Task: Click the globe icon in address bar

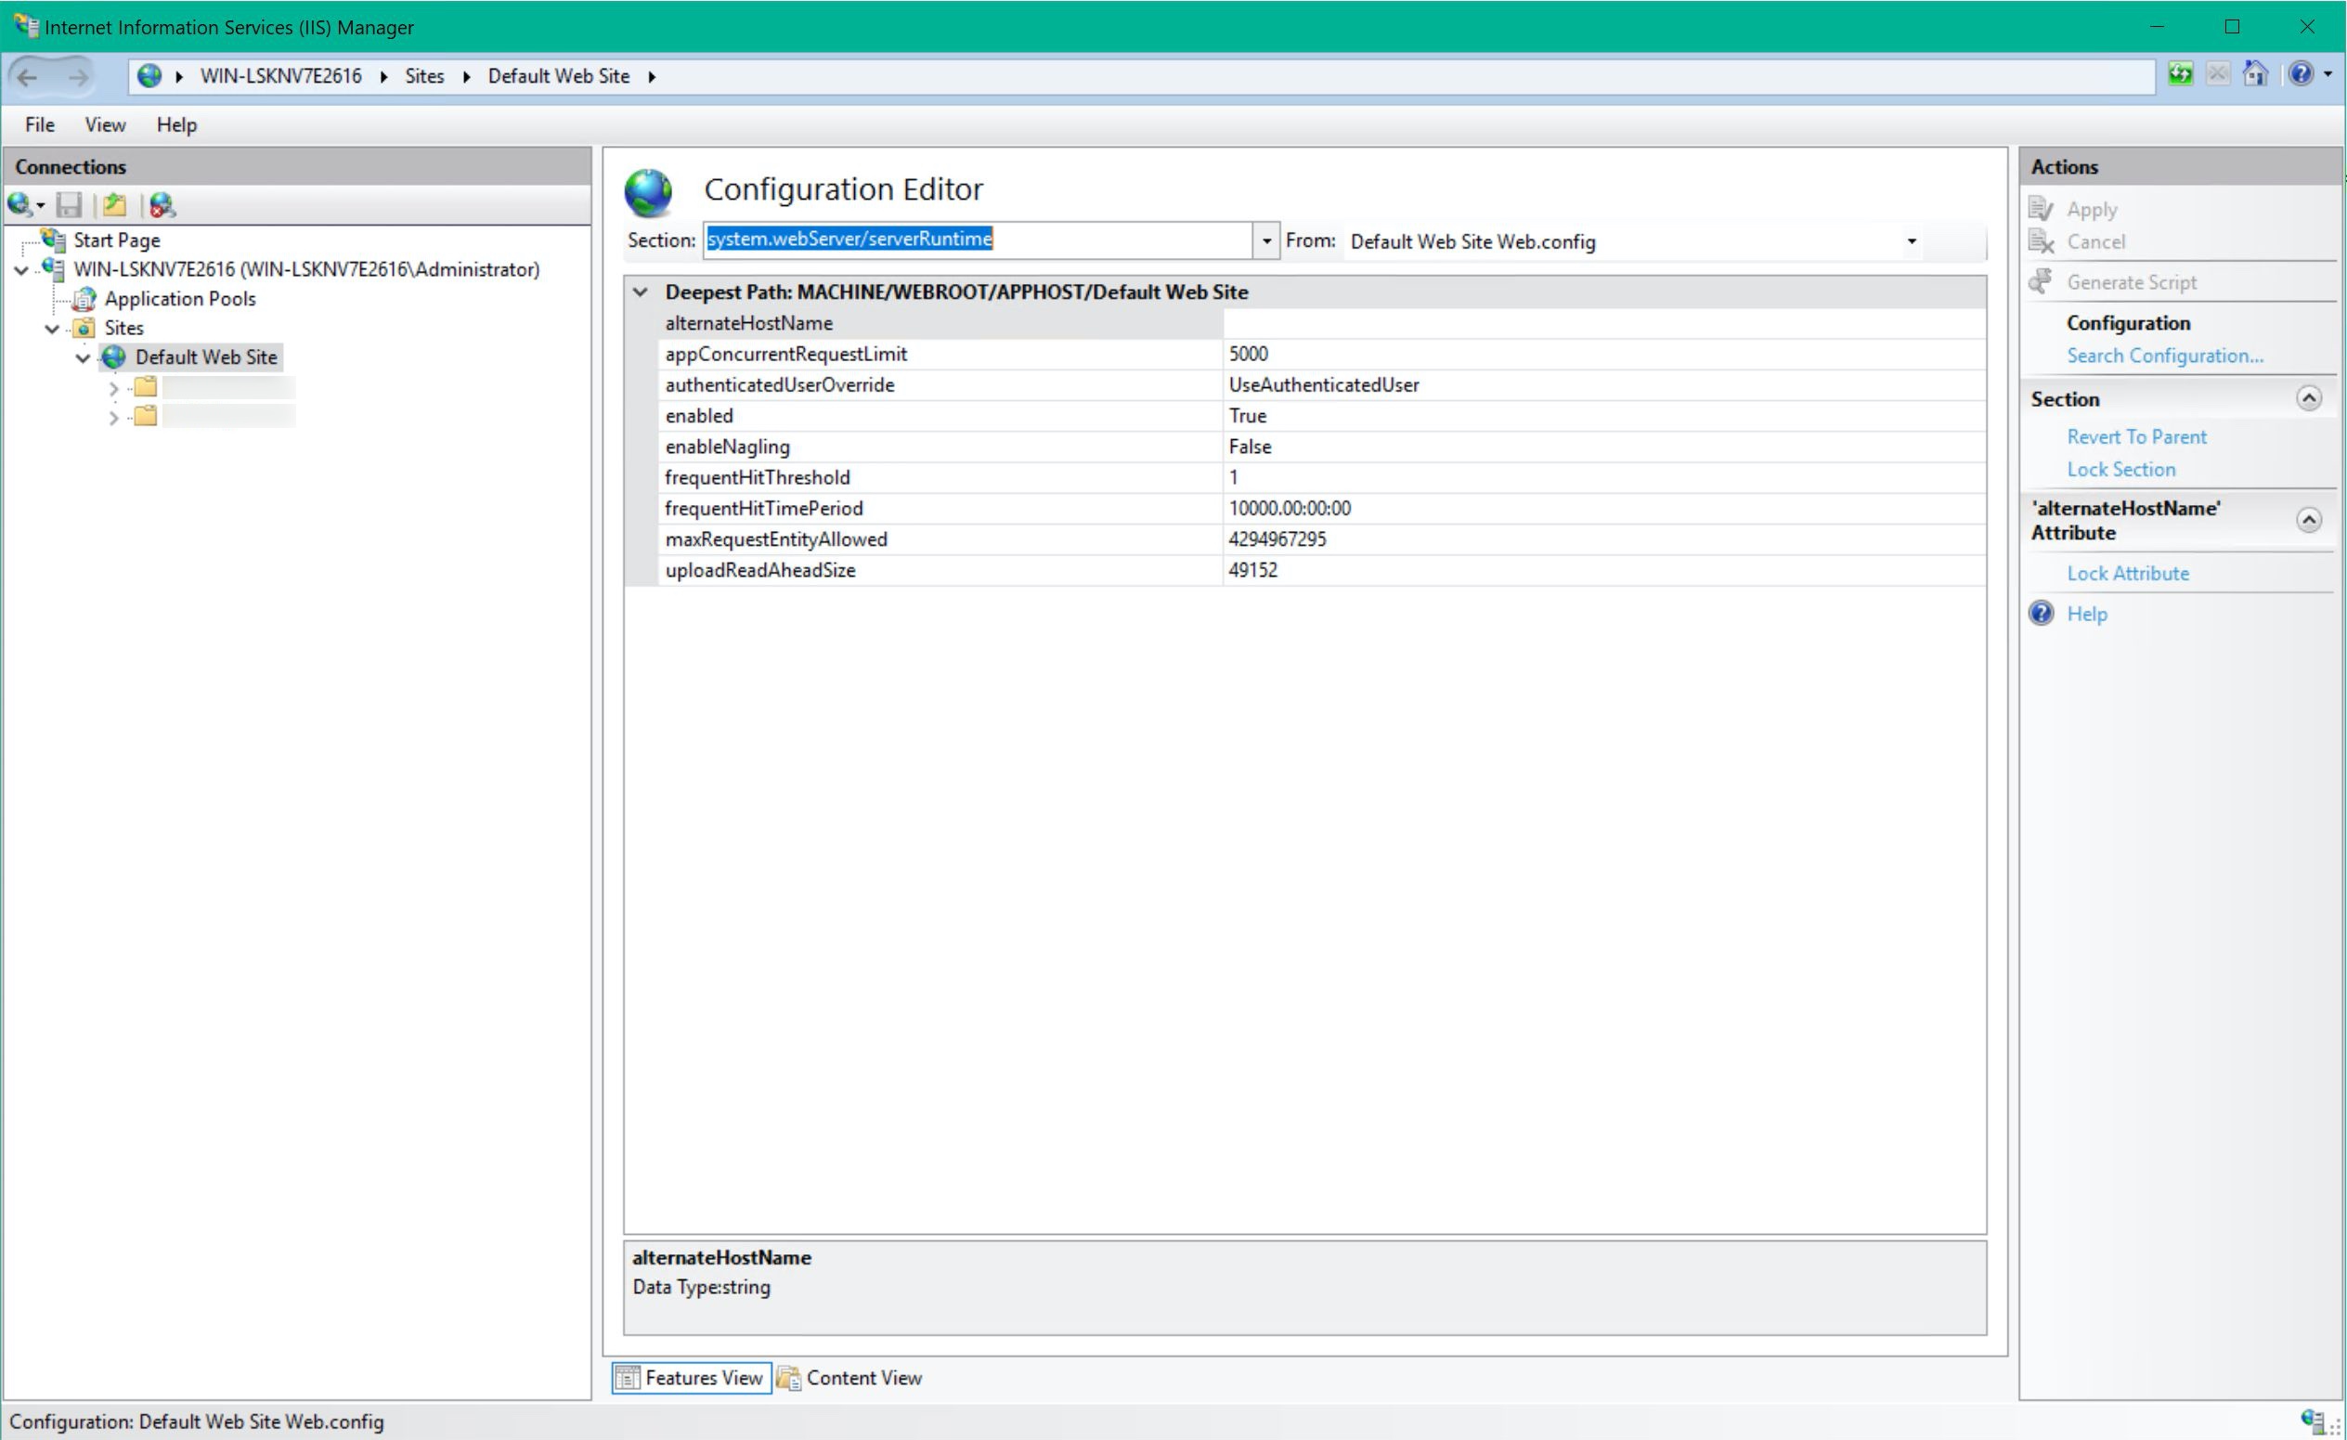Action: [x=149, y=75]
